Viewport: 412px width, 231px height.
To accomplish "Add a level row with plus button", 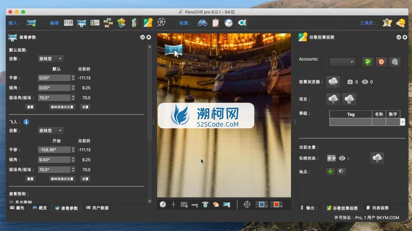I will (402, 122).
